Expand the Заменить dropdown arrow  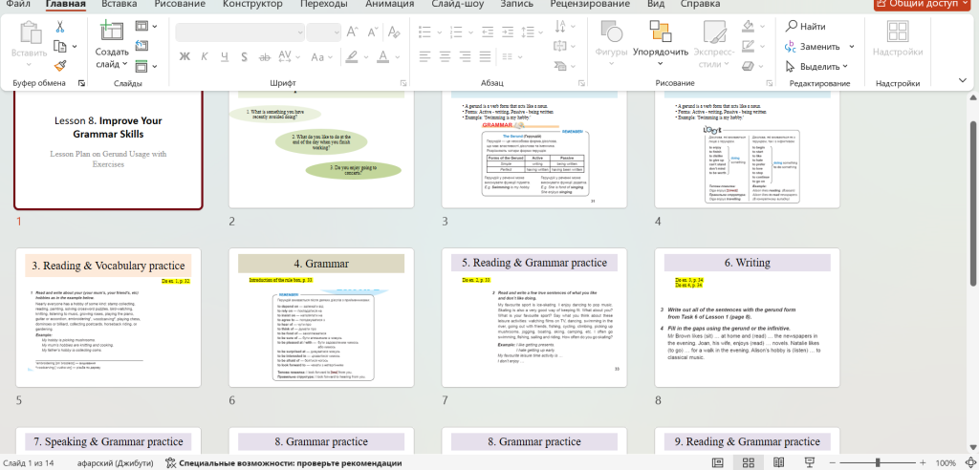tap(851, 47)
